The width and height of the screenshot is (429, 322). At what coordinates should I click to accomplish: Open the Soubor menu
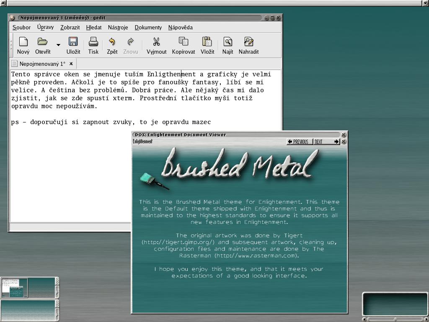(x=22, y=27)
